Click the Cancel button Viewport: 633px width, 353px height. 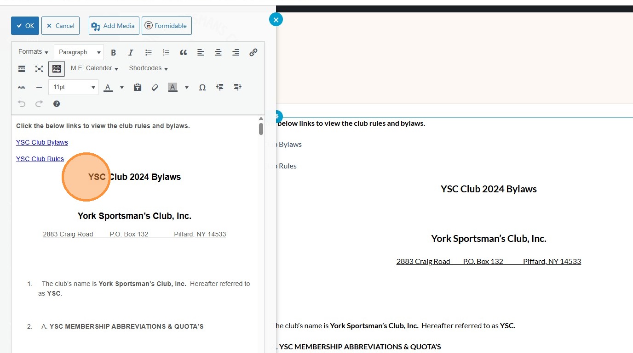coord(60,26)
